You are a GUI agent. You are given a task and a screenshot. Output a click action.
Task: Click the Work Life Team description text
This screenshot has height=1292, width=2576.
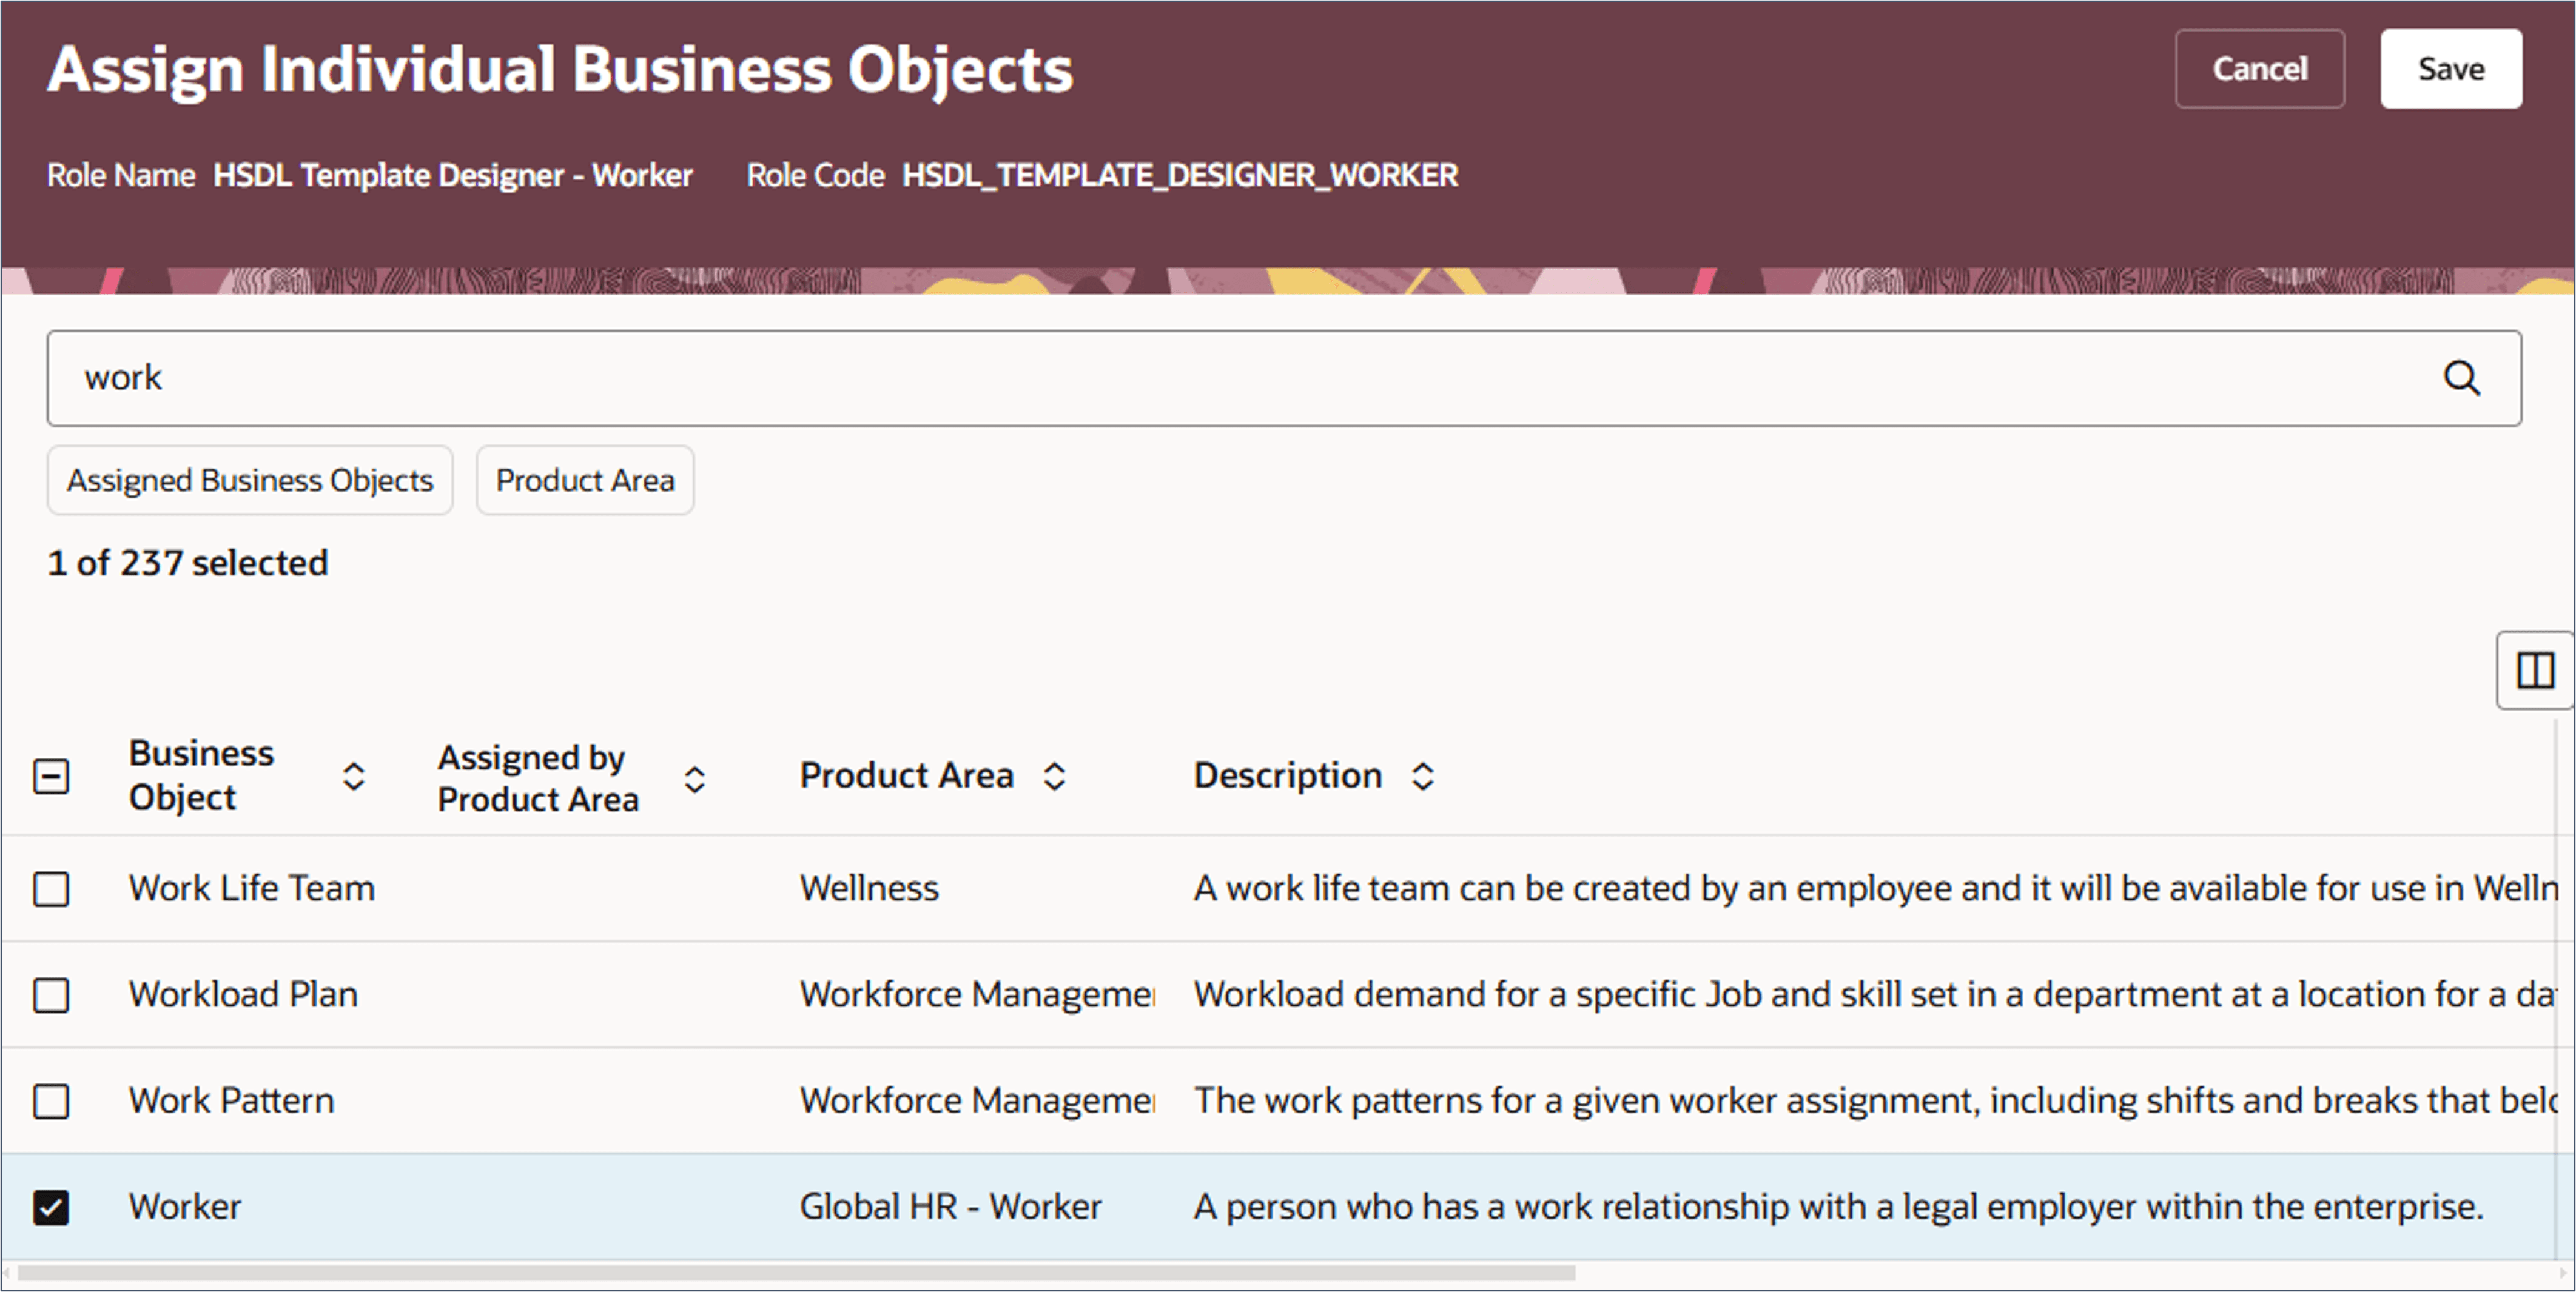[1870, 888]
